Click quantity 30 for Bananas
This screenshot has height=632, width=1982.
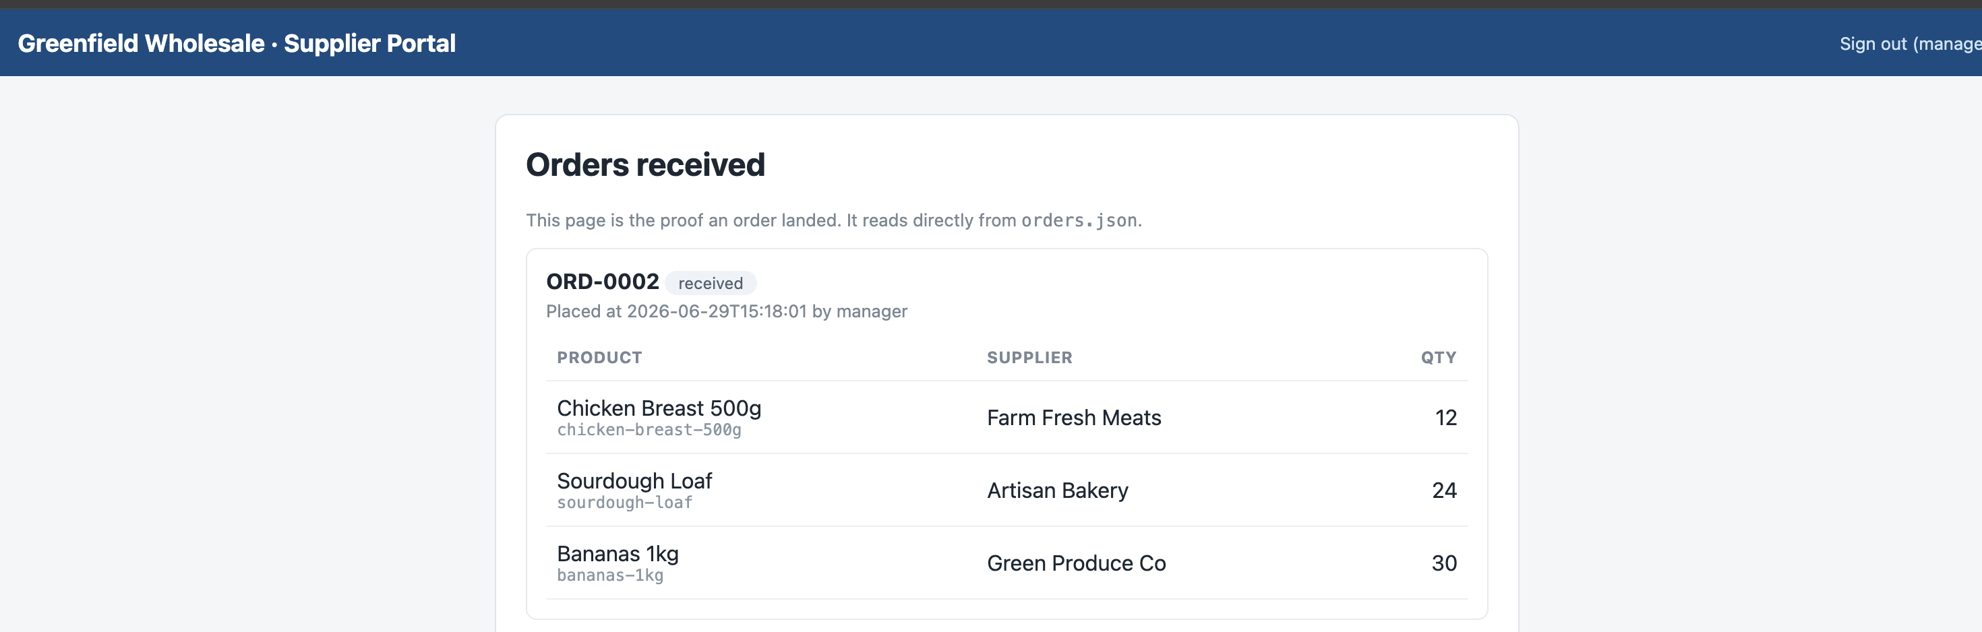pos(1444,563)
